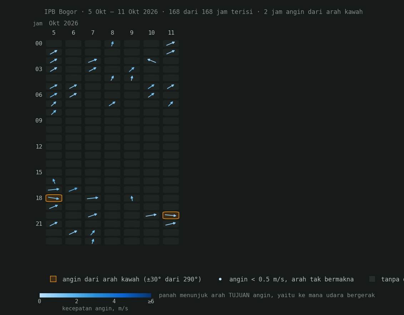The height and width of the screenshot is (315, 404).
Task: Click the day column header '10'
Action: pos(151,33)
